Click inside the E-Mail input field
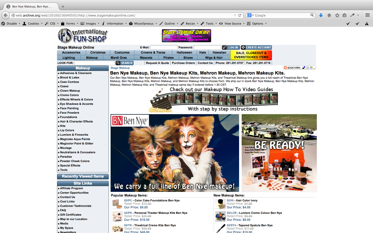This screenshot has width=373, height=233. pos(164,47)
